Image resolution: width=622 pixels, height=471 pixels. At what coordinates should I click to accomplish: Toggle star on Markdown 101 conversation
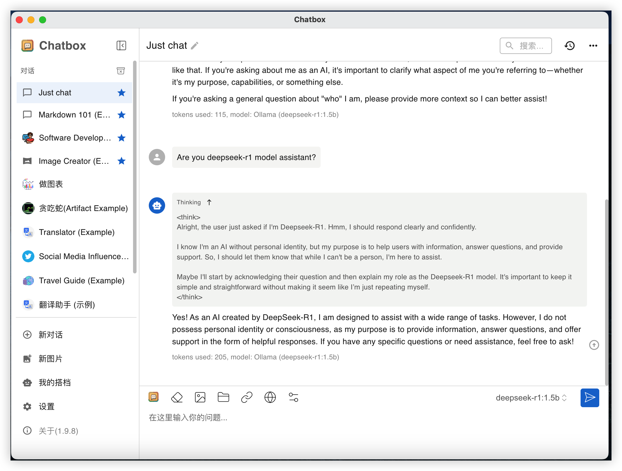point(122,115)
